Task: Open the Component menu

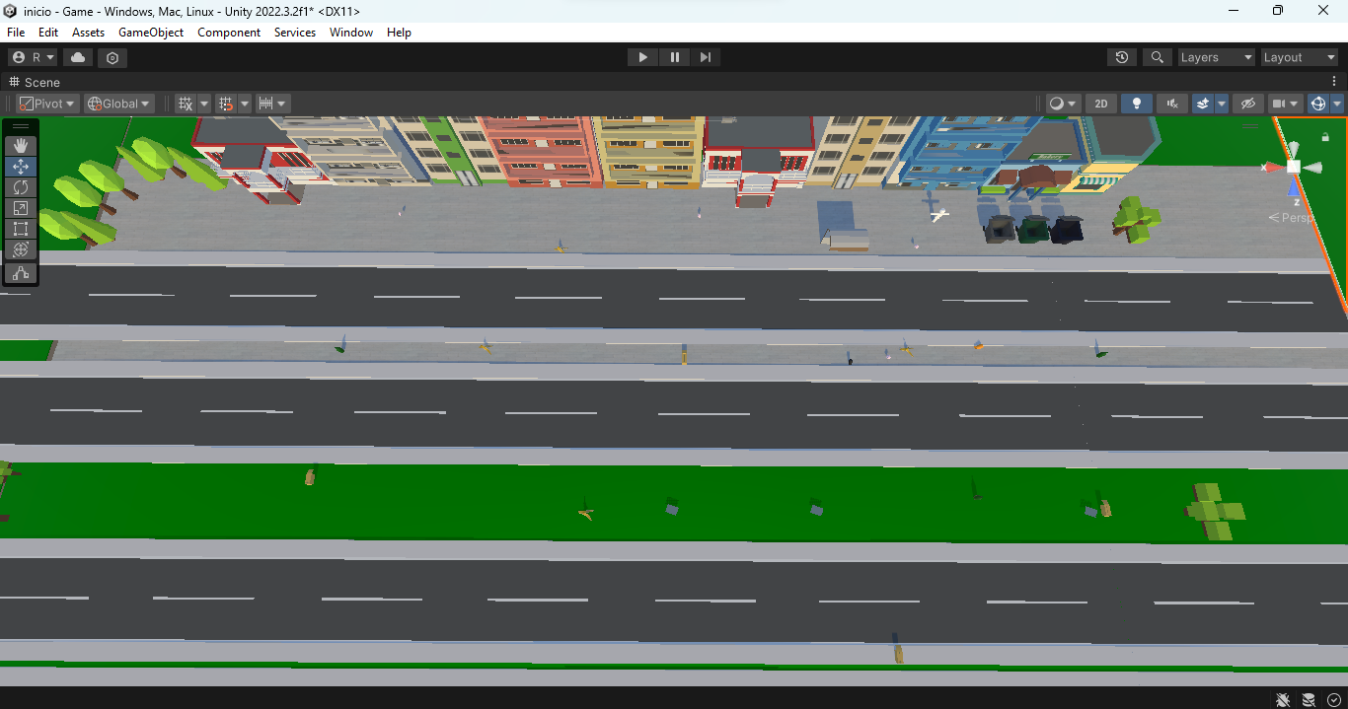Action: 229,33
